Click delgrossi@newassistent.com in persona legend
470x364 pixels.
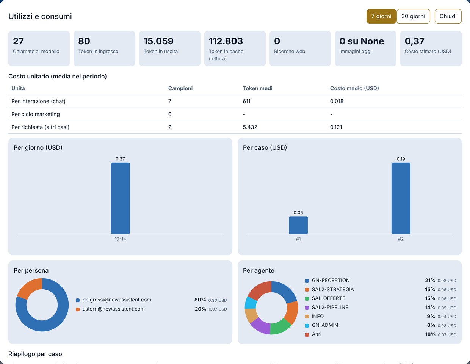coord(117,300)
